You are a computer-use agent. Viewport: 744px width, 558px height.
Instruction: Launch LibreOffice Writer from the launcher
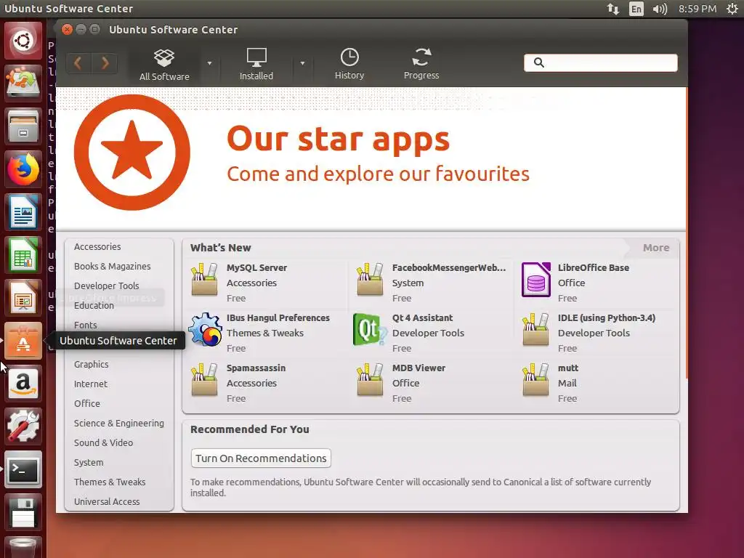23,212
